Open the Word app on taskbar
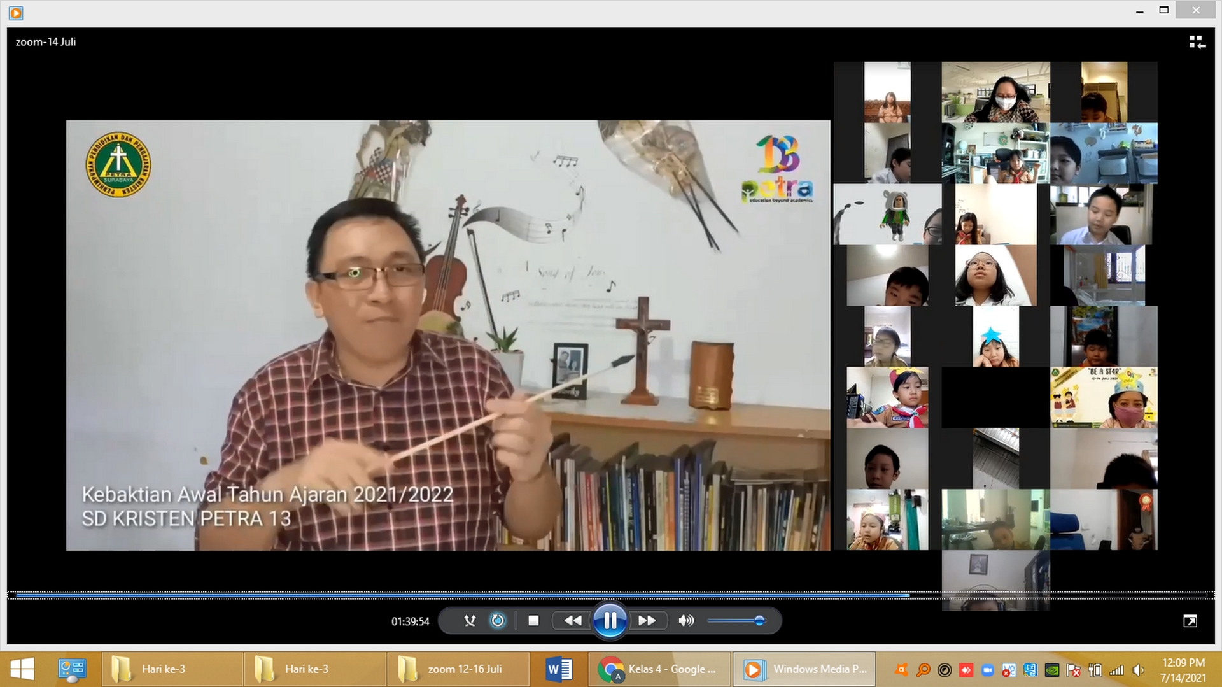1222x687 pixels. coord(559,669)
